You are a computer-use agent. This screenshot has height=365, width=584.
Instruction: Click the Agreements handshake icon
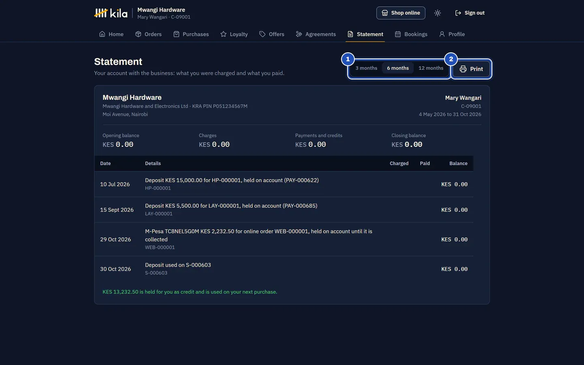coord(299,34)
